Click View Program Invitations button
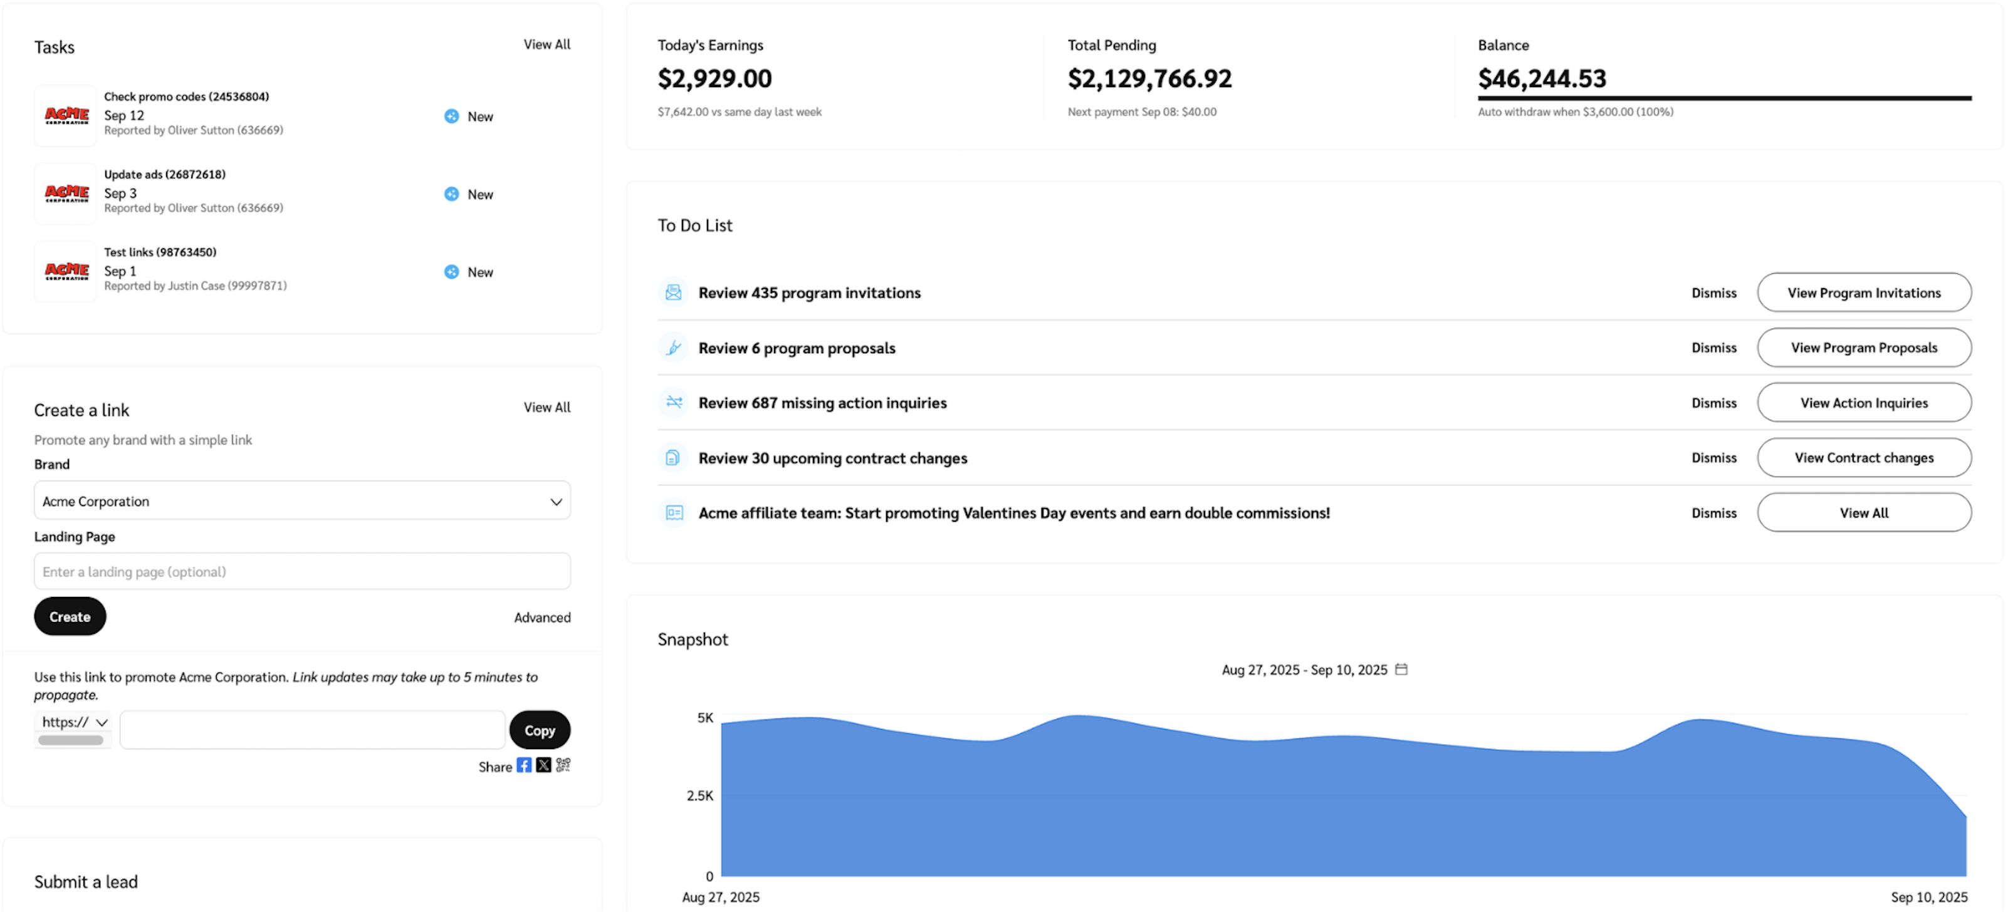 [x=1863, y=293]
